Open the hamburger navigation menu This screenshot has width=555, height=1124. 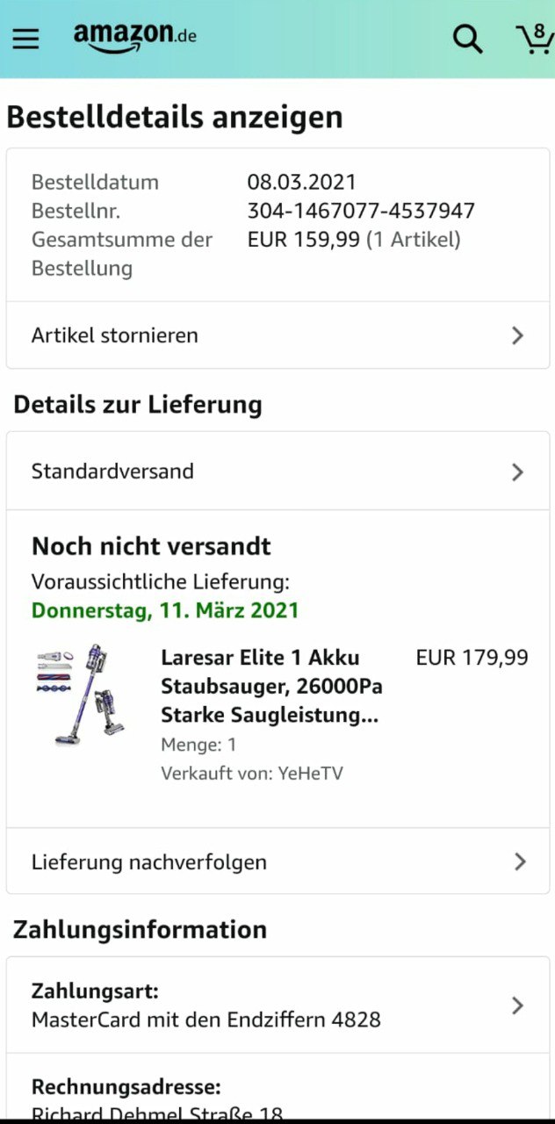click(25, 39)
